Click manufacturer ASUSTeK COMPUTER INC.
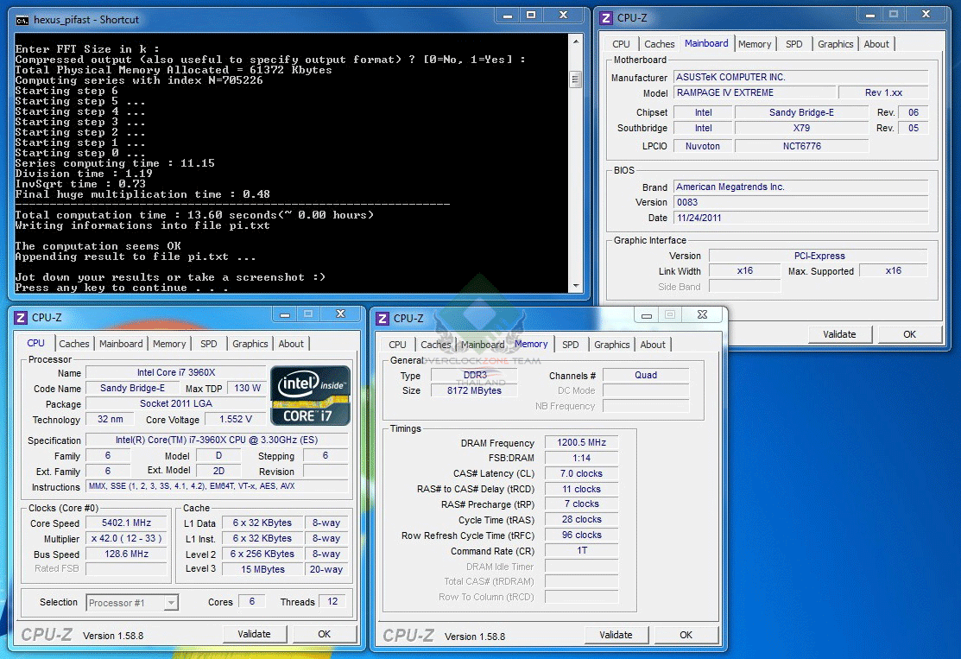The width and height of the screenshot is (961, 659). tap(801, 77)
